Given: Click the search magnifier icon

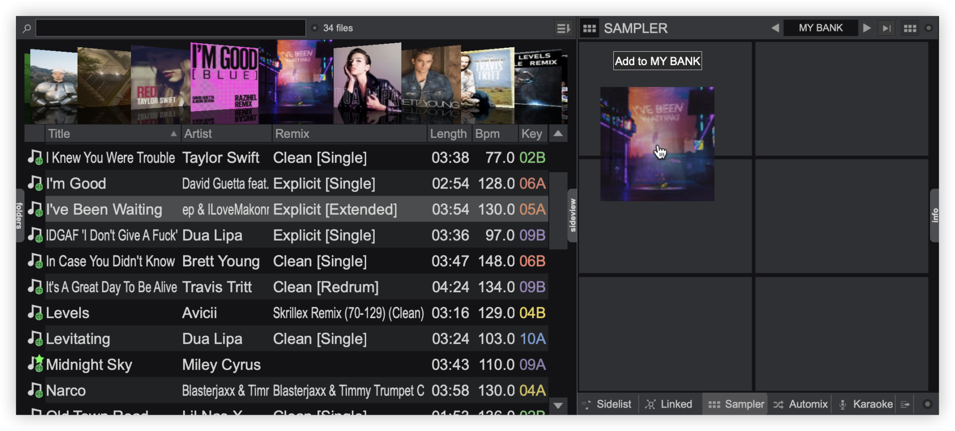Looking at the screenshot, I should pyautogui.click(x=27, y=28).
